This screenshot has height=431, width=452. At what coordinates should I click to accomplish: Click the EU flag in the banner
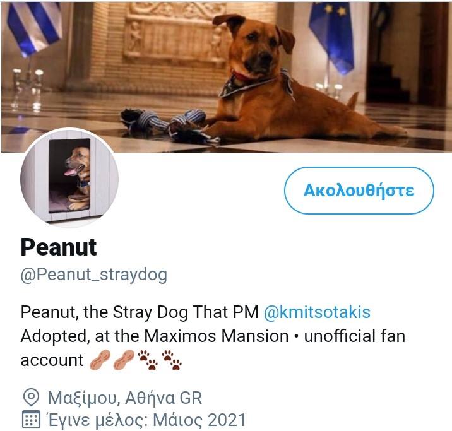coord(331,36)
